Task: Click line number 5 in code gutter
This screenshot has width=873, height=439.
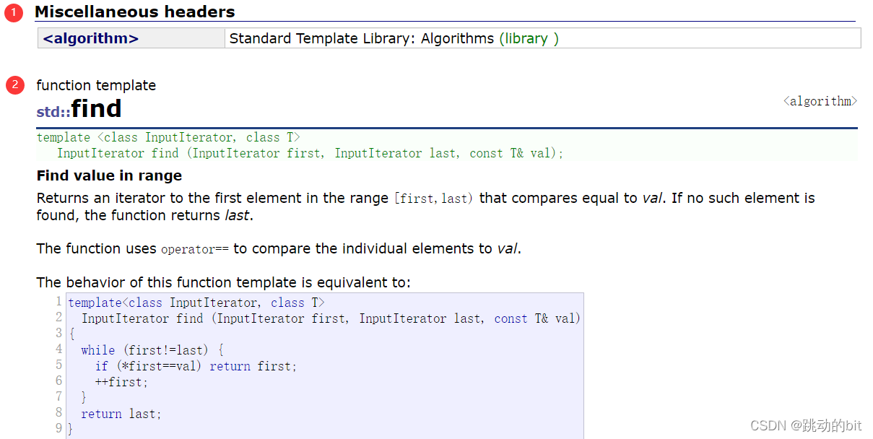Action: point(58,365)
